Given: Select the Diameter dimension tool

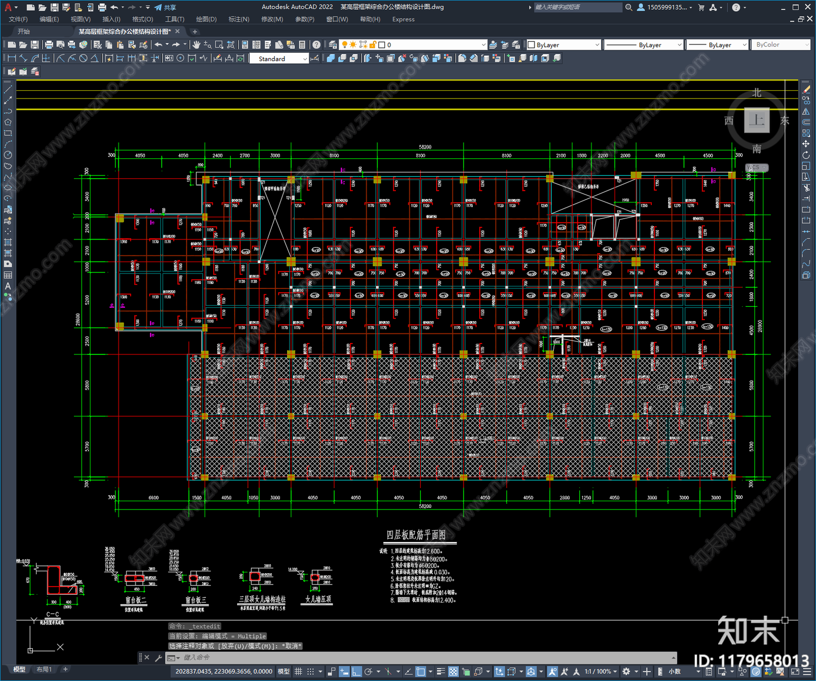Looking at the screenshot, I should coord(83,58).
